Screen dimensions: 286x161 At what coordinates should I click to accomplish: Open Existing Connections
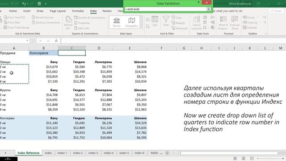pyautogui.click(x=46, y=22)
